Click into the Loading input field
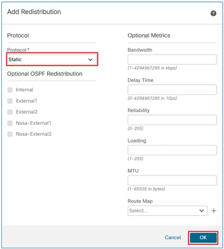This screenshot has height=249, width=224. (x=172, y=150)
